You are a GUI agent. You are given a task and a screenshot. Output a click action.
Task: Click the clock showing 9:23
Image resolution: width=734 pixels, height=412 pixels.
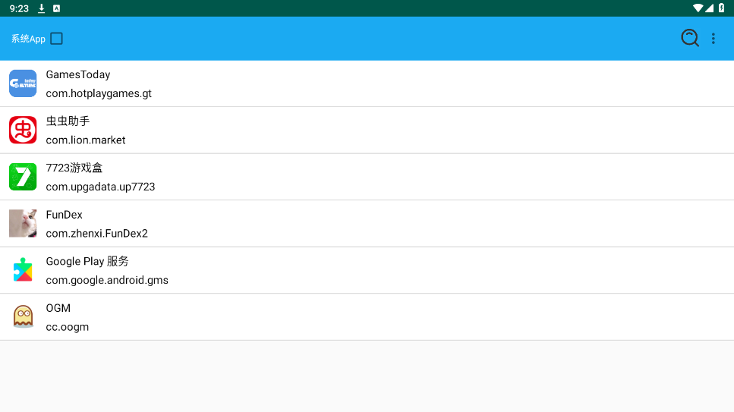pos(19,8)
